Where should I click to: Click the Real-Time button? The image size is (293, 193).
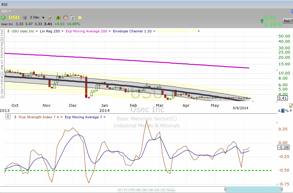point(288,21)
